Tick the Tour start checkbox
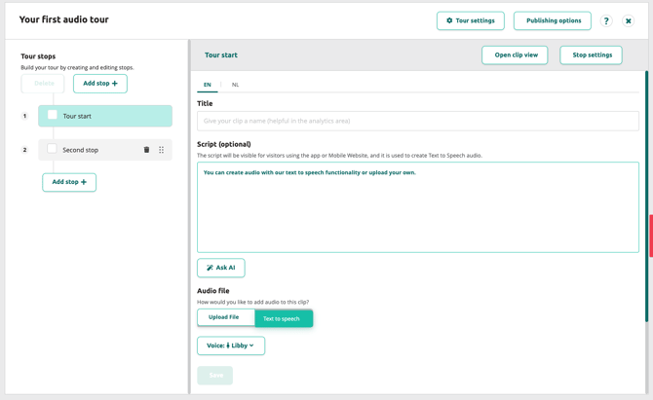Image resolution: width=653 pixels, height=400 pixels. coord(53,116)
